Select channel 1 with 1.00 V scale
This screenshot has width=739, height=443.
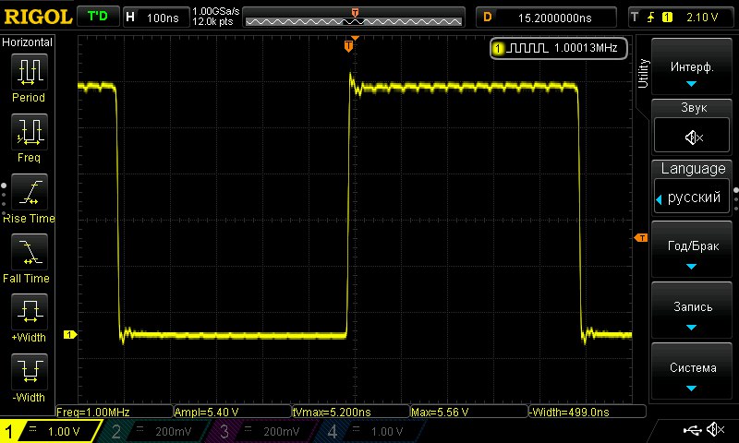tap(52, 431)
